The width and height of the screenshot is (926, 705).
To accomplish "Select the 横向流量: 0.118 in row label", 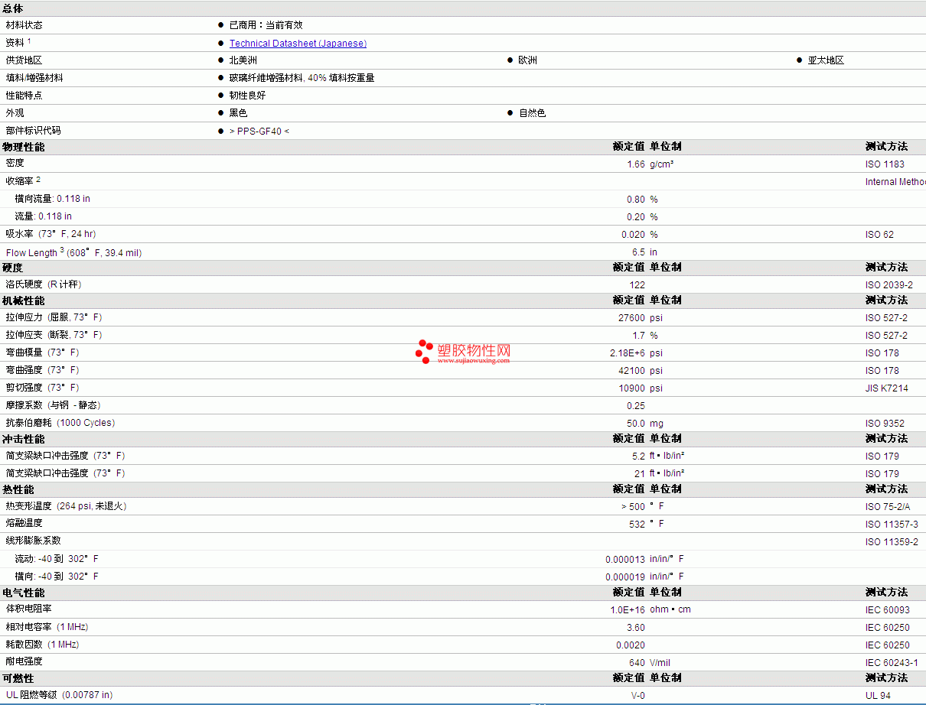I will (x=53, y=199).
